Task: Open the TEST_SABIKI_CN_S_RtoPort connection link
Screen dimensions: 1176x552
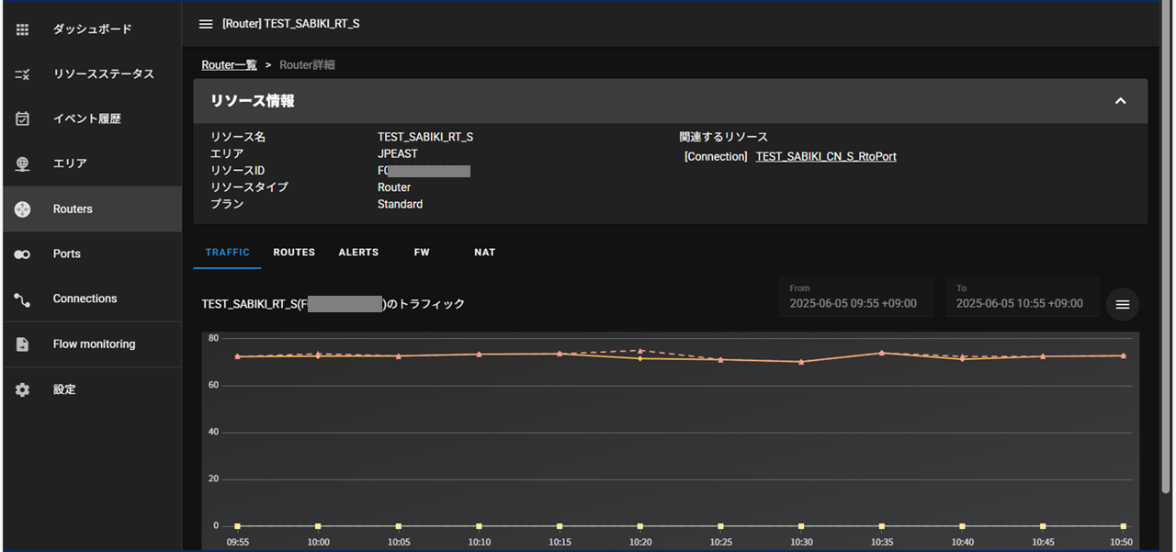Action: point(825,157)
